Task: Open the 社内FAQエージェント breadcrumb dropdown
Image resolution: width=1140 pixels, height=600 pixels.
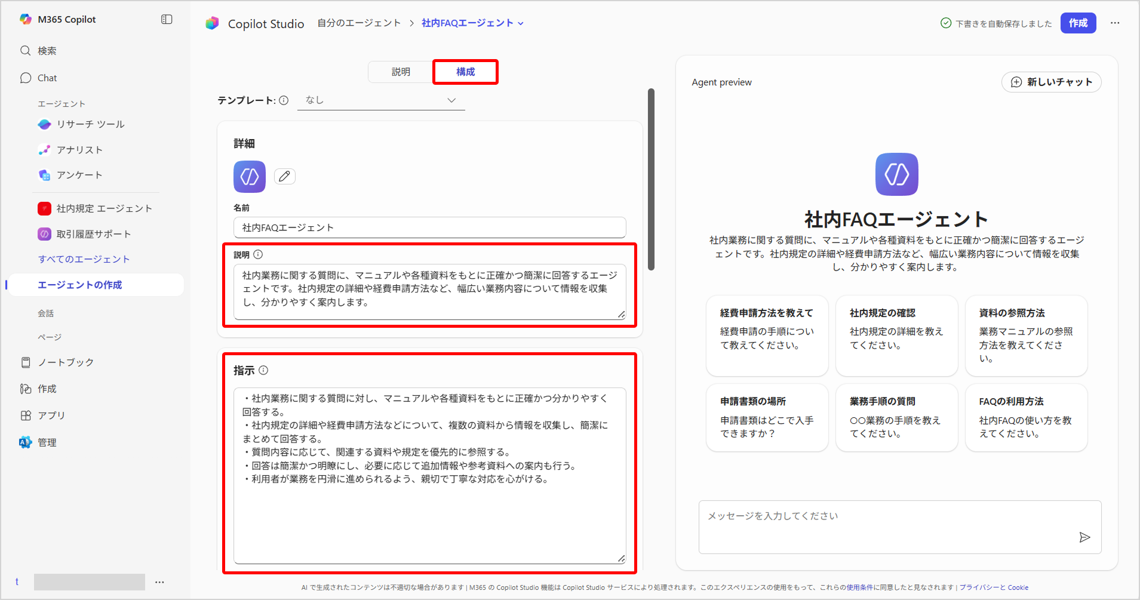Action: click(472, 23)
